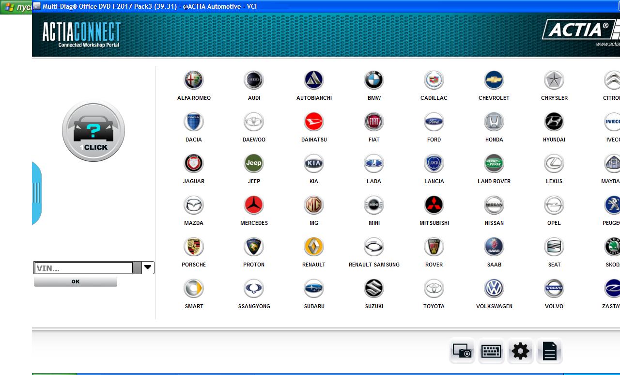
Task: Select the Lexus brand logo
Action: coord(554,163)
